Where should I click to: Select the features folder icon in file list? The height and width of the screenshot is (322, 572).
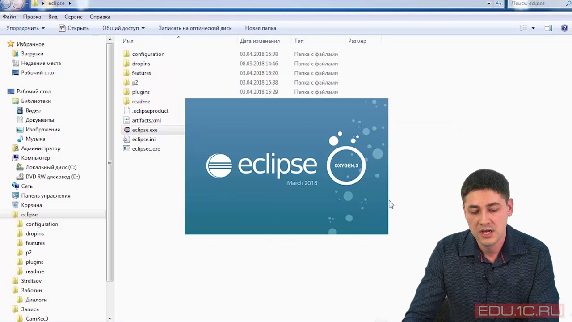coord(127,73)
